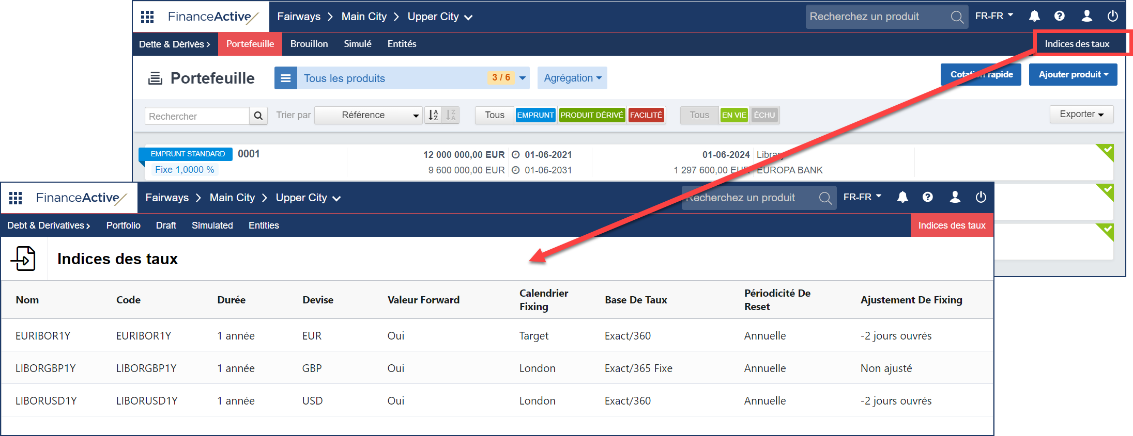
Task: Sort ascending with A-Z sort icon
Action: [x=433, y=115]
